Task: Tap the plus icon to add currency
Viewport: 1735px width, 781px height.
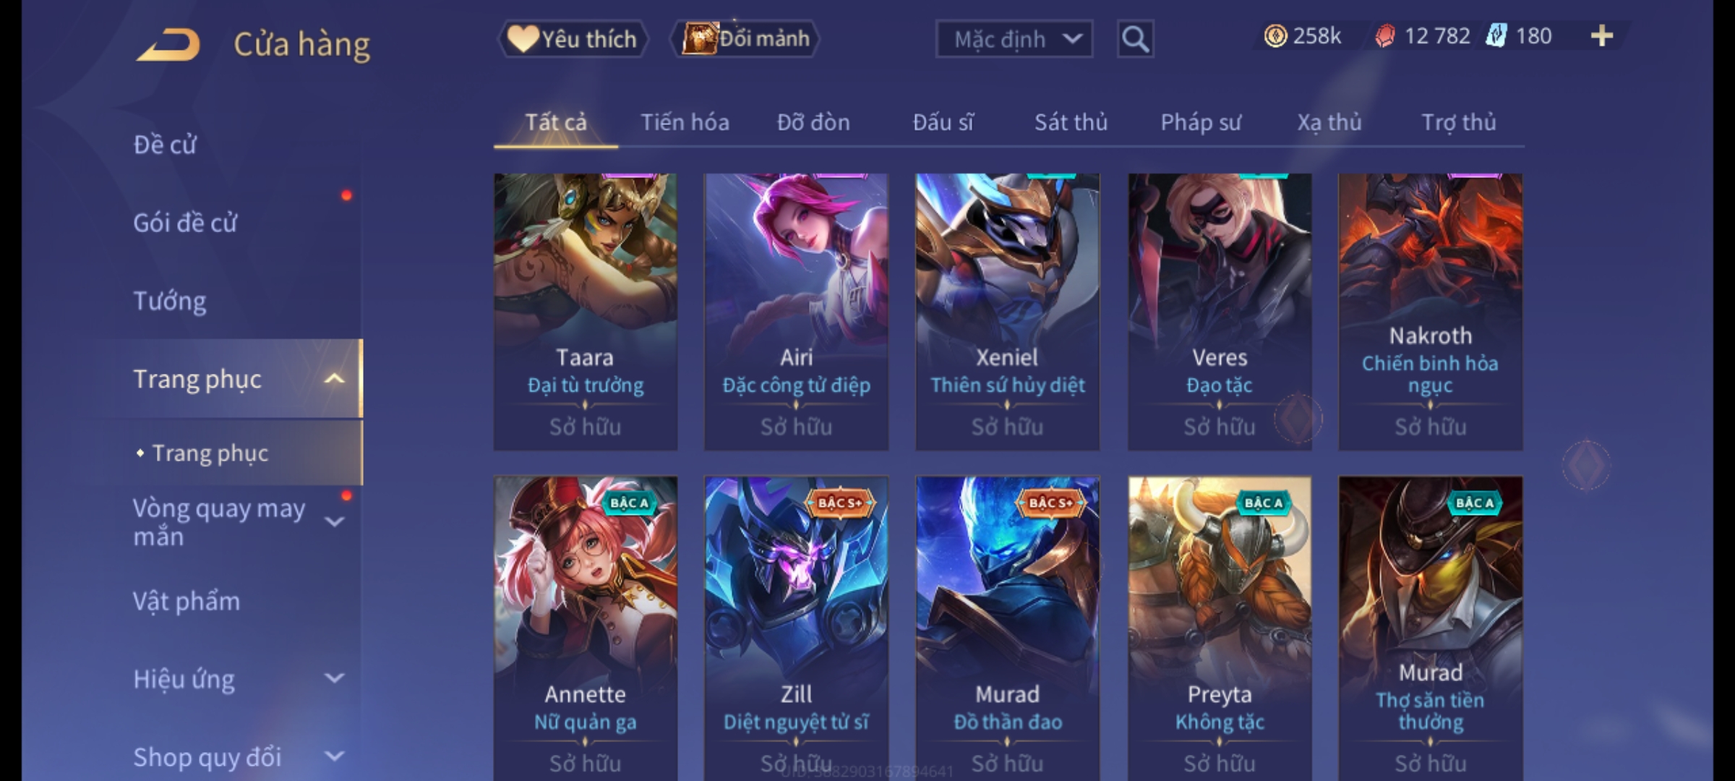Action: [1602, 36]
